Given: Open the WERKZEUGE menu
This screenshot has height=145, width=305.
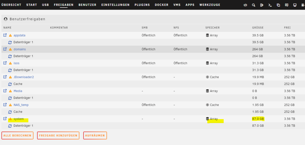Looking at the screenshot, I should point(210,5).
